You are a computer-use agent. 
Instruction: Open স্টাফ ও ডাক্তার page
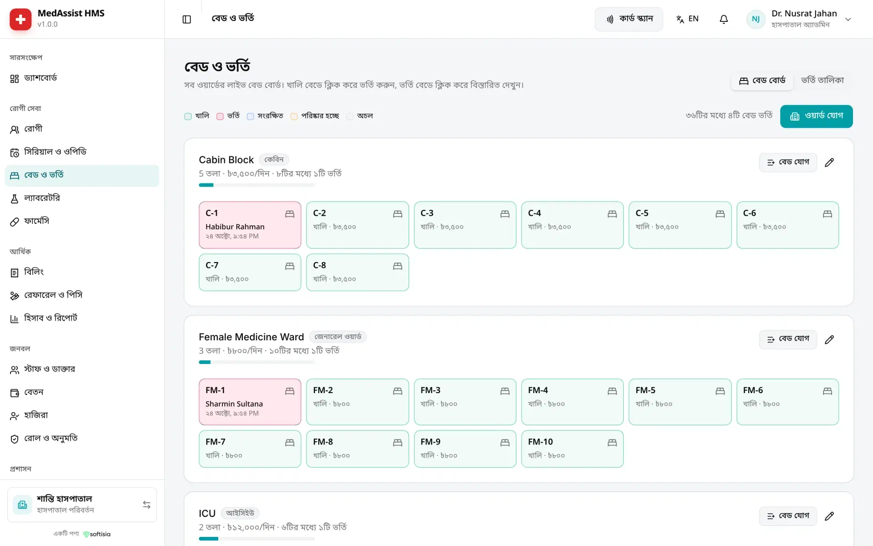coord(82,369)
